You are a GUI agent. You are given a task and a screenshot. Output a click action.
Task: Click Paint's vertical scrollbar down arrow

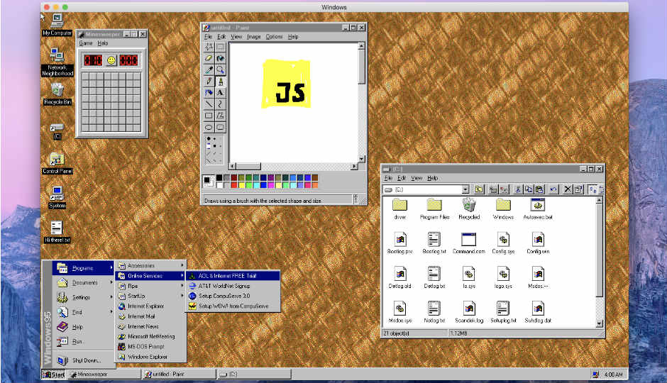click(362, 159)
